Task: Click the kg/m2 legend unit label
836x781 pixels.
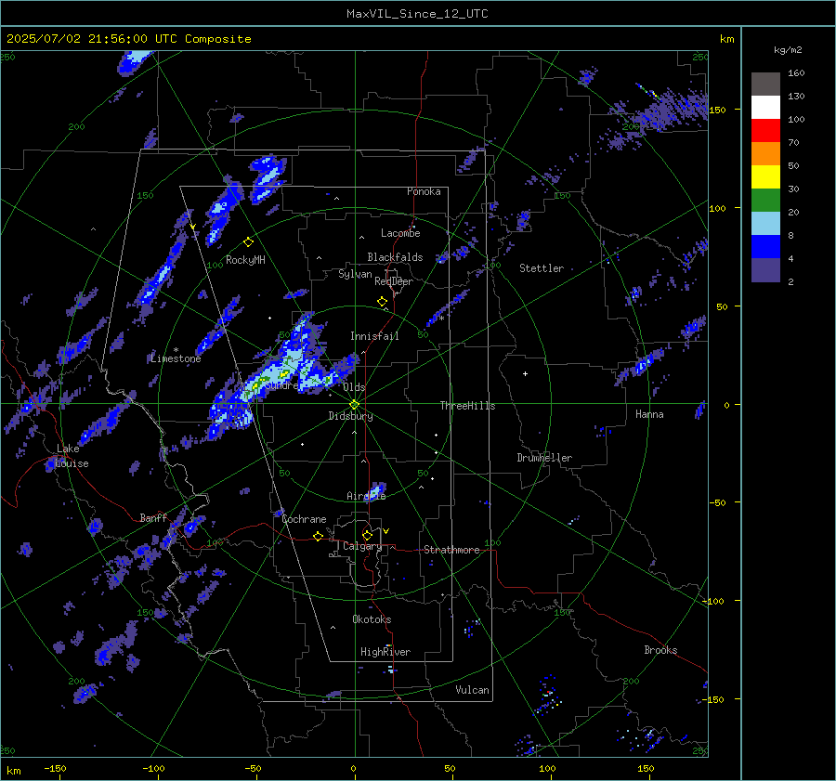Action: (788, 50)
